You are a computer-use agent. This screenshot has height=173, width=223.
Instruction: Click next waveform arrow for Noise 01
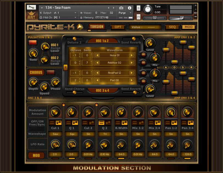click(132, 55)
